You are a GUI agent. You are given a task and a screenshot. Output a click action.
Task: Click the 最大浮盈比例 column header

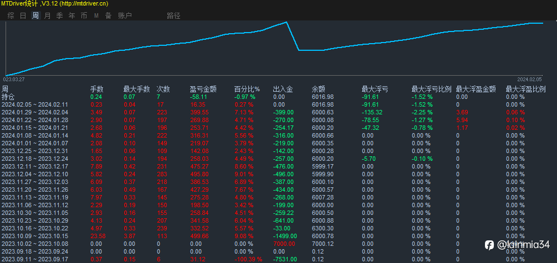coord(526,89)
